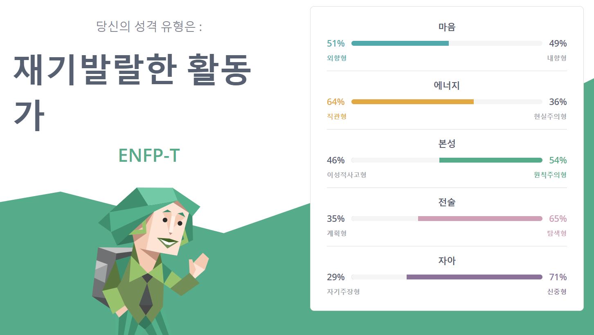Click the green 본성 trait bar
The width and height of the screenshot is (594, 335).
[447, 160]
